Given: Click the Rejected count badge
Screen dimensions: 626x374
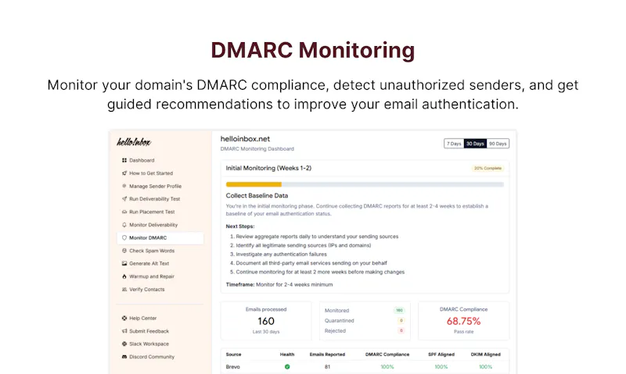Looking at the screenshot, I should pyautogui.click(x=401, y=330).
